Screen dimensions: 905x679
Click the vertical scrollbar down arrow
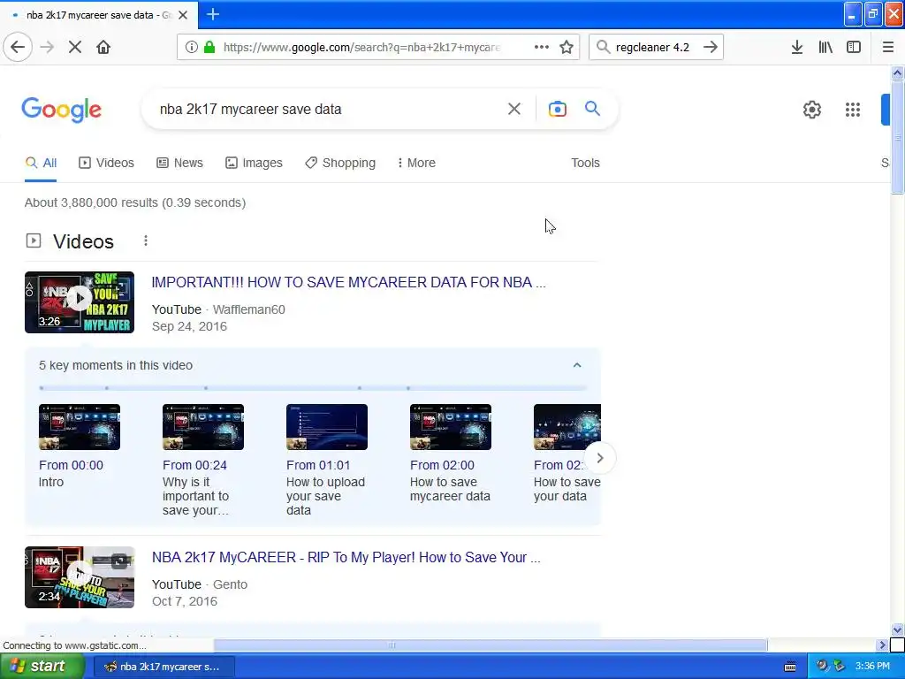tap(897, 629)
